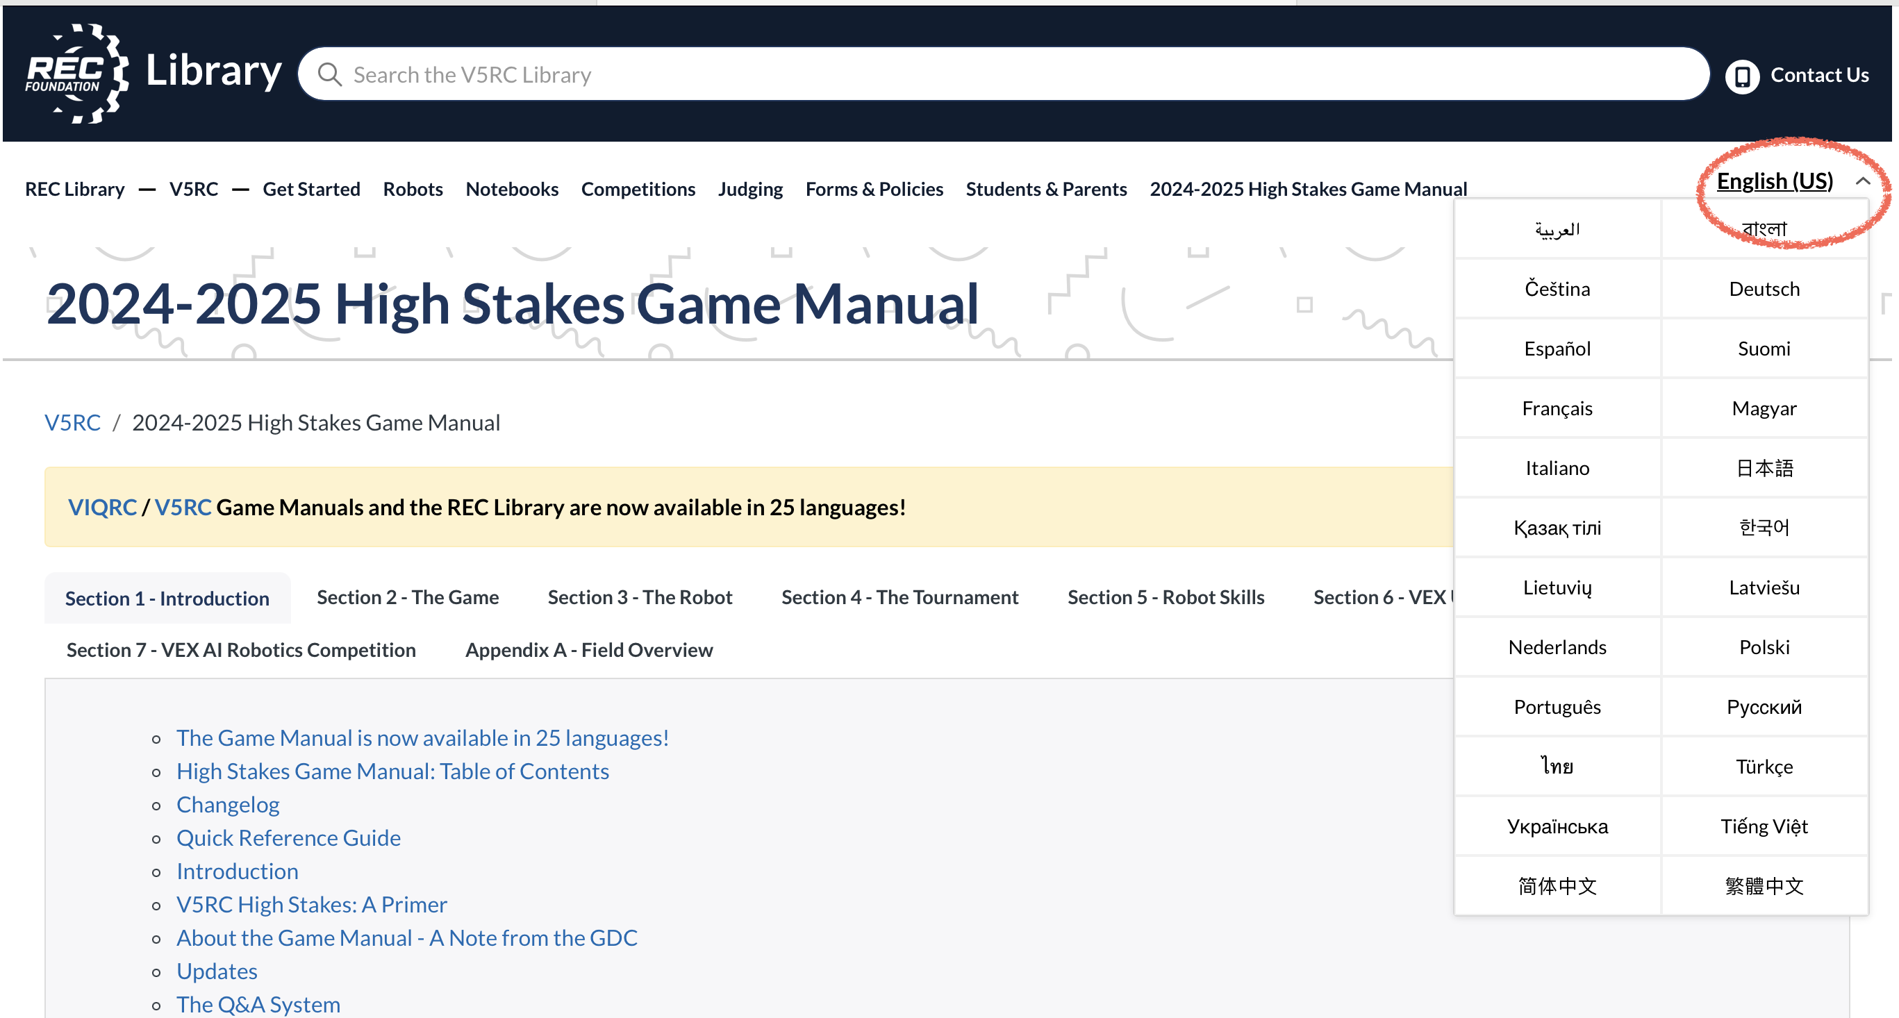Open 'The Game Manual is now available in 25 languages!'
1899x1018 pixels.
(x=422, y=738)
